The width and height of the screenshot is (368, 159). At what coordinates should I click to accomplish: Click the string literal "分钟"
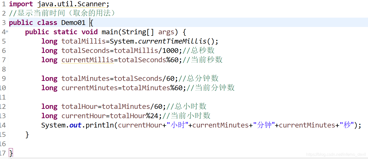264,125
